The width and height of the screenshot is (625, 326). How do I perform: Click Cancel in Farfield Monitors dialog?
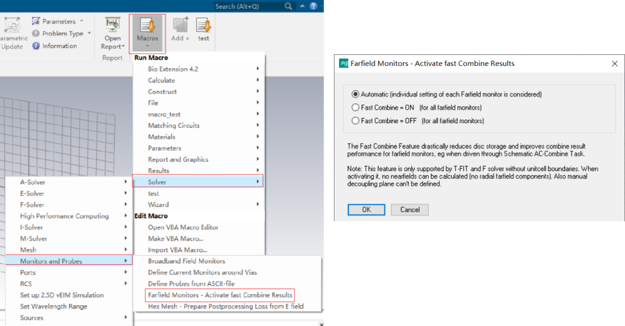[x=410, y=210]
